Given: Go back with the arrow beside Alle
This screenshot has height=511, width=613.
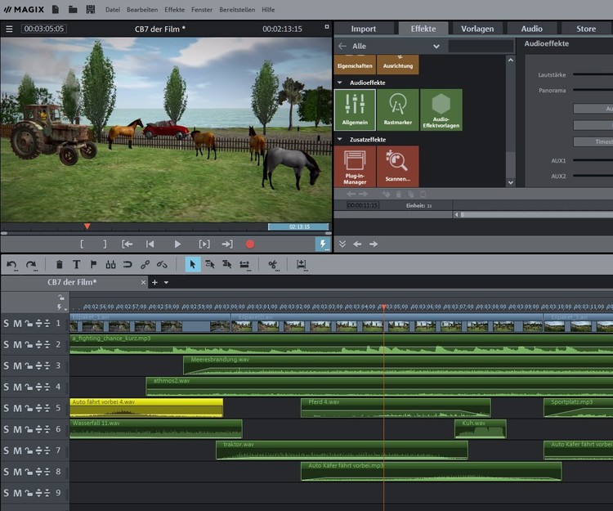Looking at the screenshot, I should pyautogui.click(x=342, y=46).
